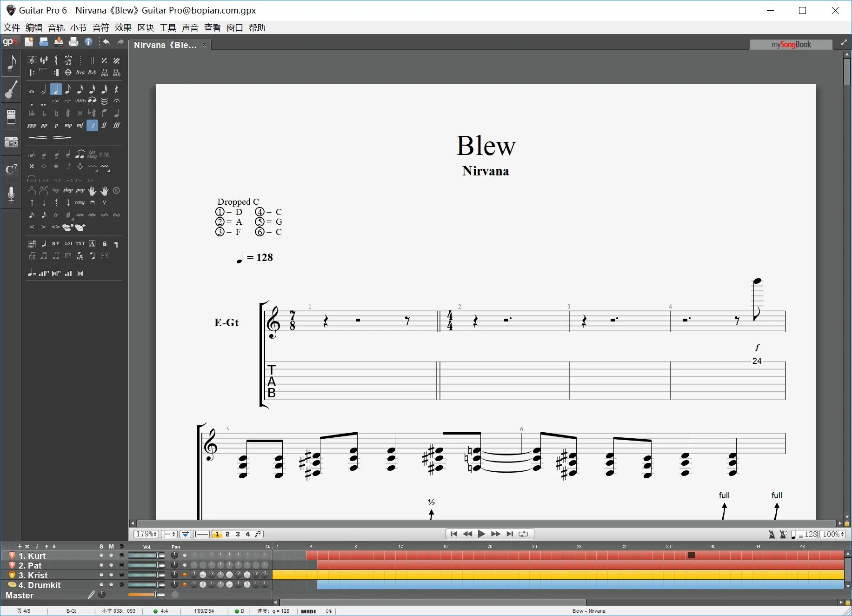Select voice 3 button
852x616 pixels.
point(238,534)
